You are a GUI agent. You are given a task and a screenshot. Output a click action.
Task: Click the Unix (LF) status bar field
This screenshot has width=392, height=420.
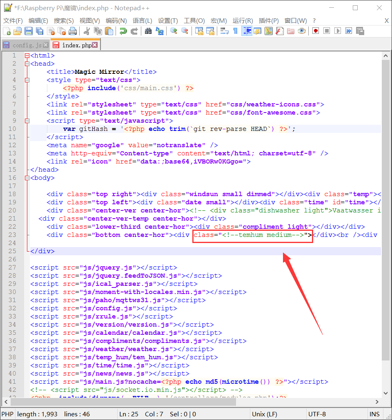pos(265,414)
